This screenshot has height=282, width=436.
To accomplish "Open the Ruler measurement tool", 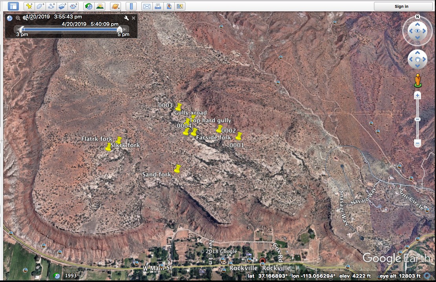I will 132,6.
